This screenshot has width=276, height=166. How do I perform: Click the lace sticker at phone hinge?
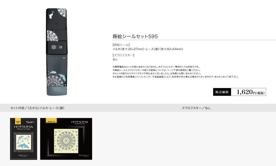pyautogui.click(x=52, y=36)
